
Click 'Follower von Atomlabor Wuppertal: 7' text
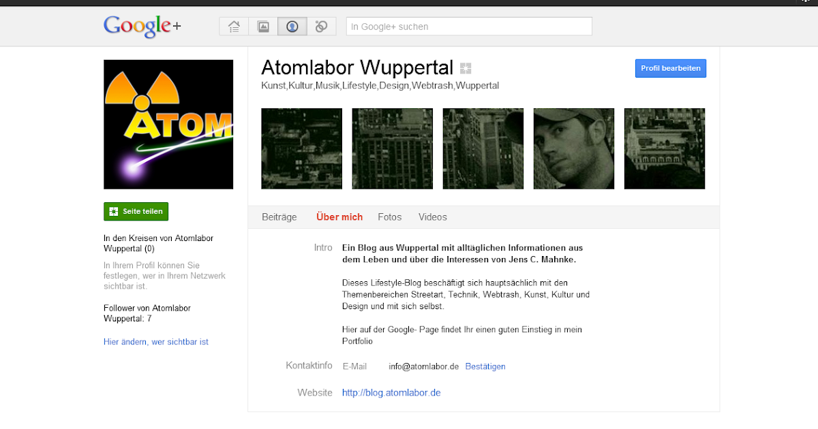(147, 313)
